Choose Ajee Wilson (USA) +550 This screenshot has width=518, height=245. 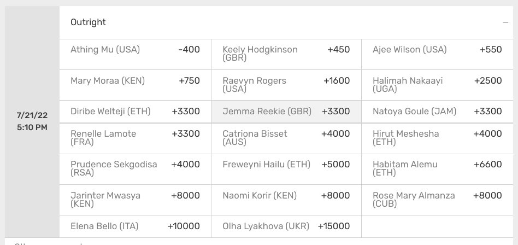[437, 55]
